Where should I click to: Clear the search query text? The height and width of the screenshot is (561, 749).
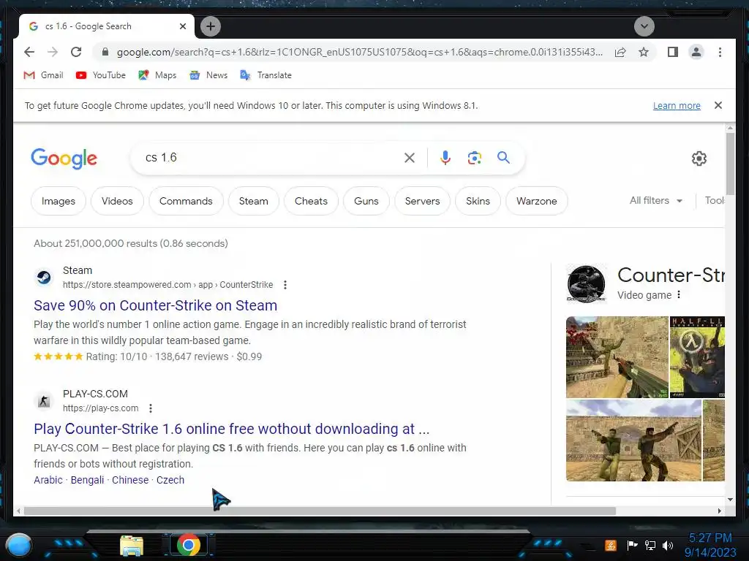(x=410, y=158)
